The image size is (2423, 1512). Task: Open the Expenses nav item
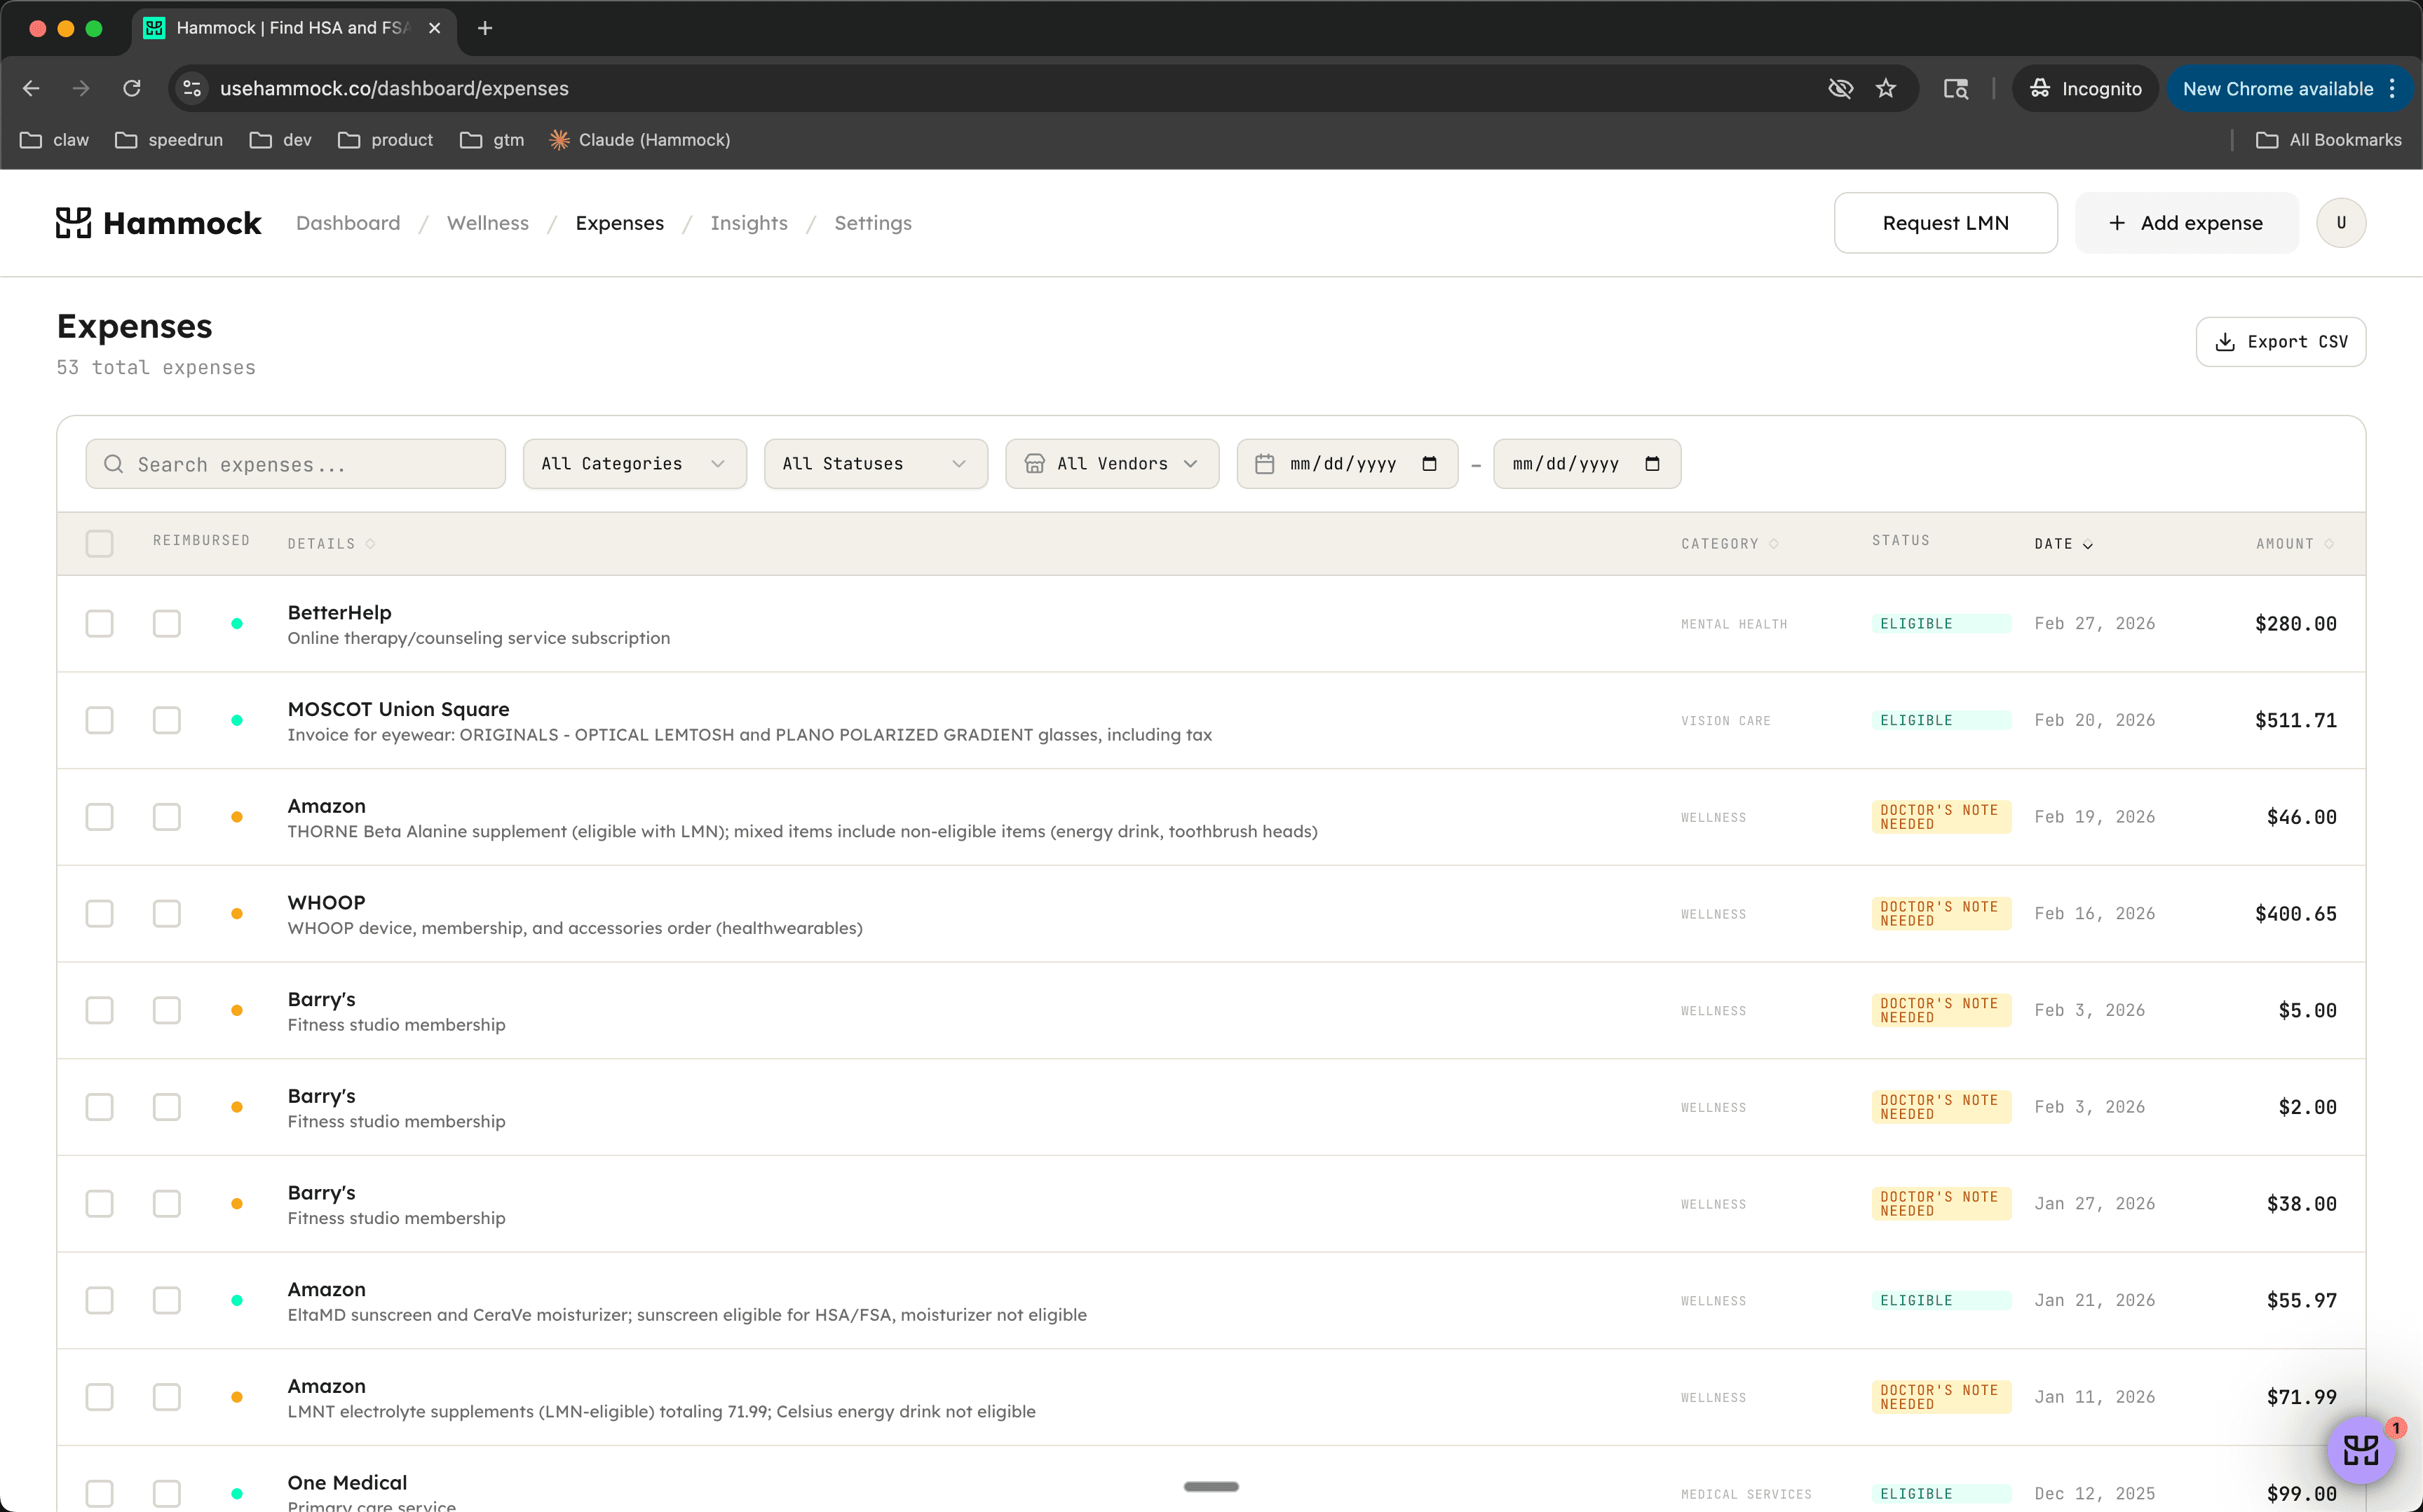pyautogui.click(x=619, y=223)
